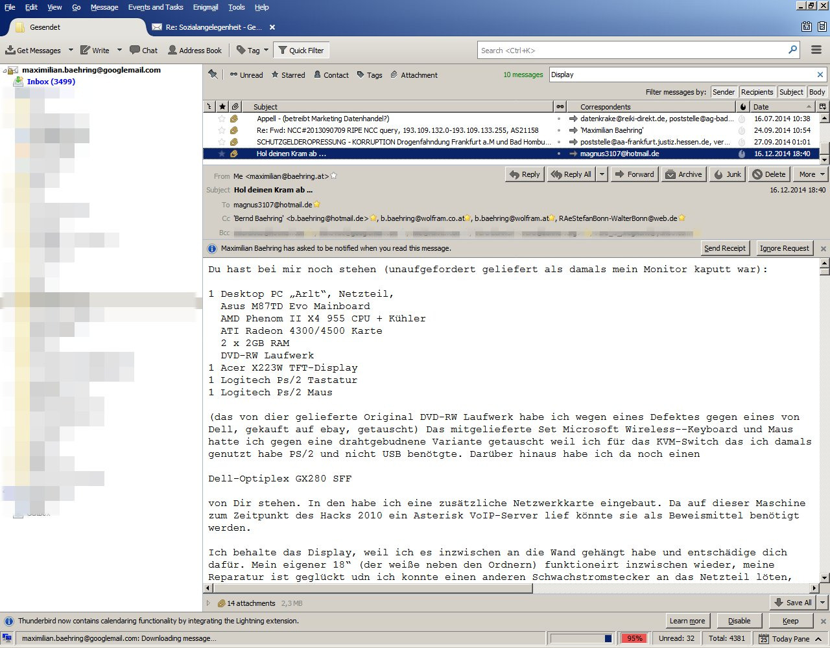The height and width of the screenshot is (648, 830).
Task: Open the Tools menu
Action: click(x=237, y=7)
